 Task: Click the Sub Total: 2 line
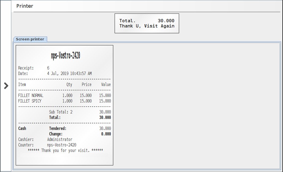pyautogui.click(x=61, y=112)
